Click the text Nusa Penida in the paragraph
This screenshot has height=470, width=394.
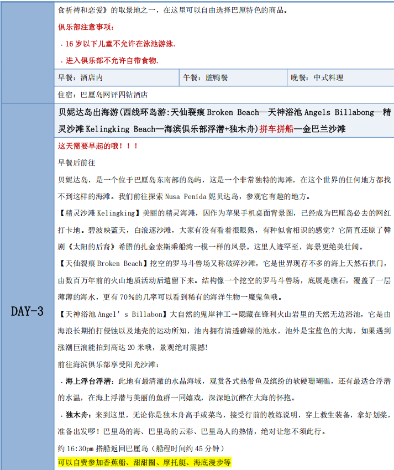[x=186, y=197]
